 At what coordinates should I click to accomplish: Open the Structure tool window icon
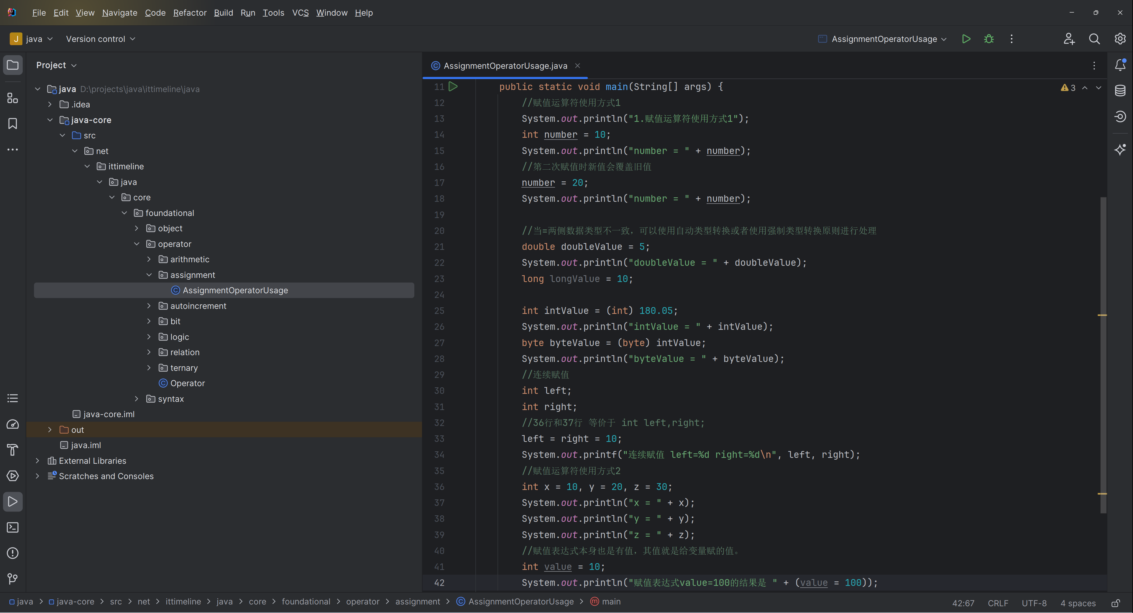(x=13, y=98)
